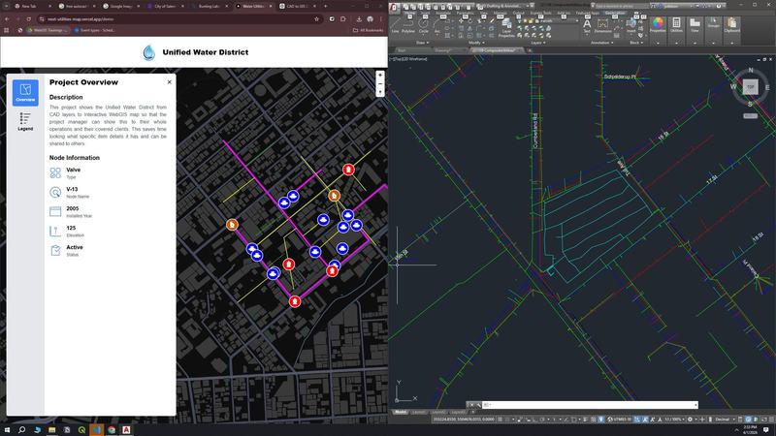Open the Groups panel
Viewport: 776px width, 436px height.
[713, 25]
